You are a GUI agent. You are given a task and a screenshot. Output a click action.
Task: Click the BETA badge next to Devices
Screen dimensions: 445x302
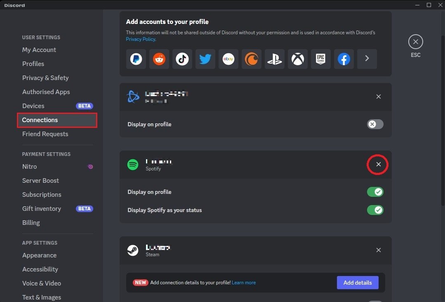click(x=85, y=106)
